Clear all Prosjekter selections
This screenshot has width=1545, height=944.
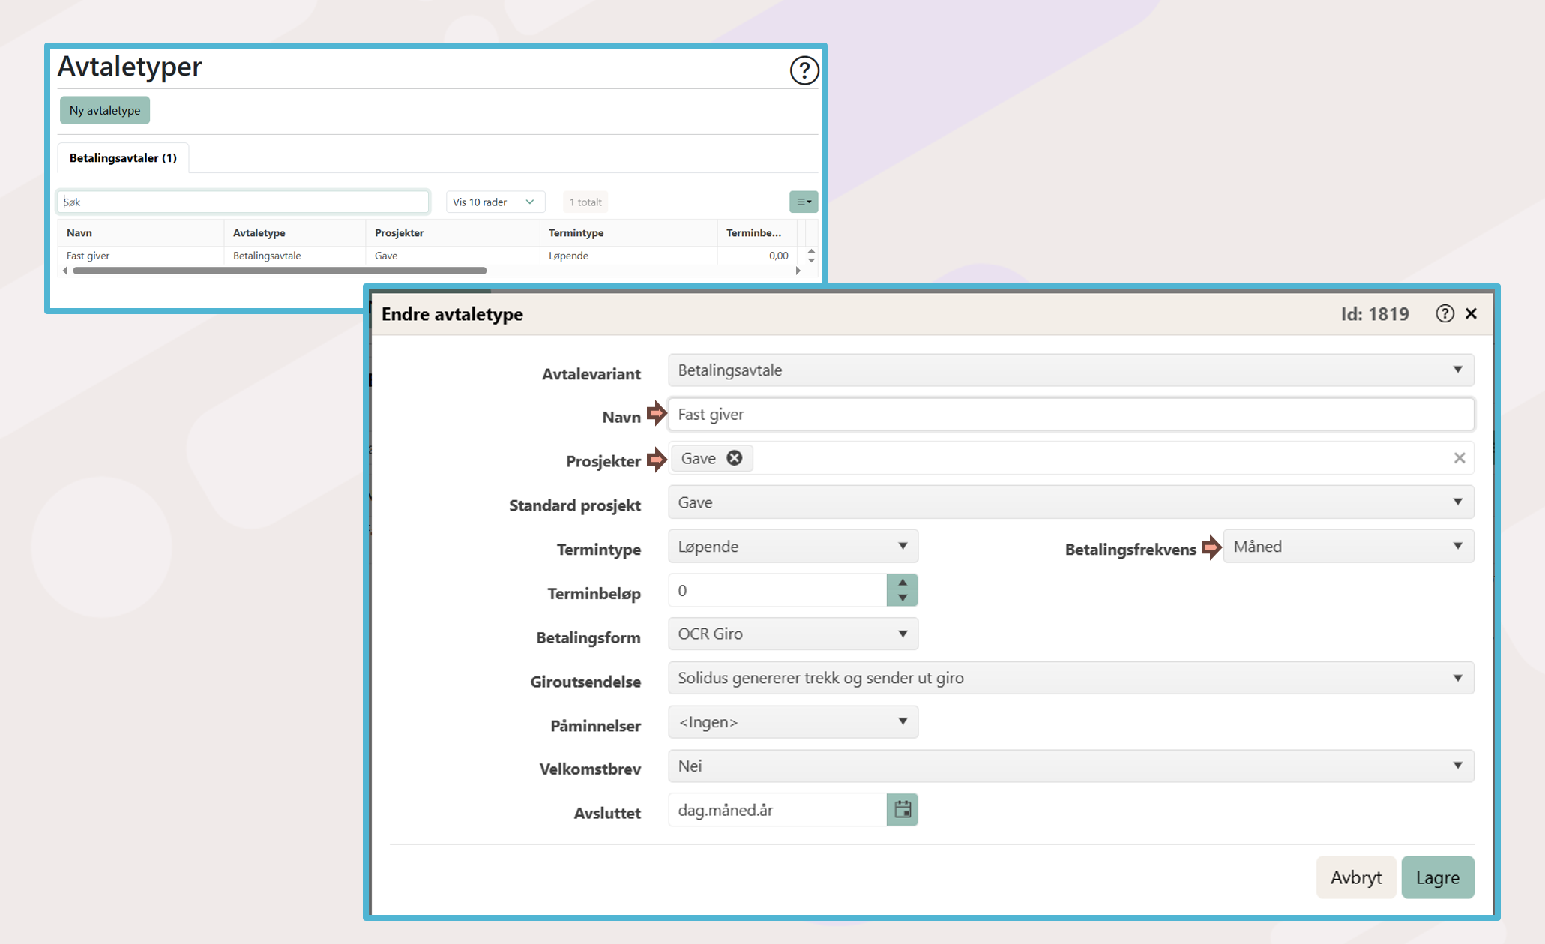coord(1459,458)
